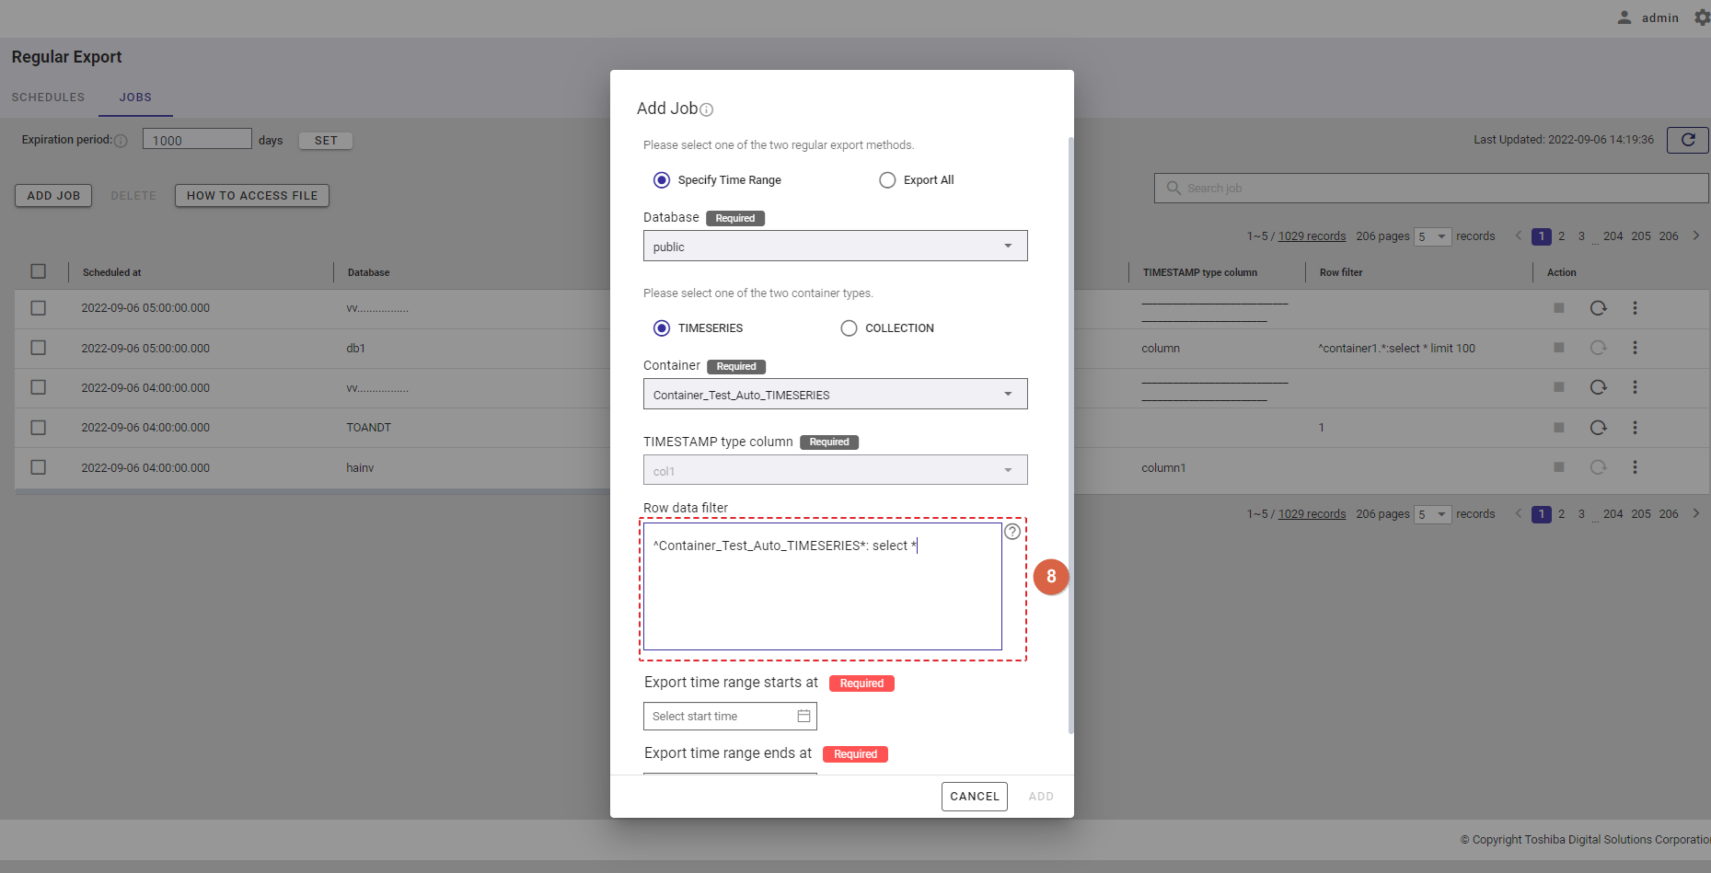1711x873 pixels.
Task: Open the Container dropdown list
Action: click(835, 395)
